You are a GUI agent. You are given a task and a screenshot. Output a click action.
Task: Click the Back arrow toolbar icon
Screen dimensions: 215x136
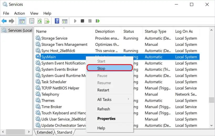coord(4,21)
